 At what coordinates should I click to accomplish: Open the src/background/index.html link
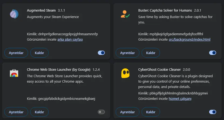189,39
